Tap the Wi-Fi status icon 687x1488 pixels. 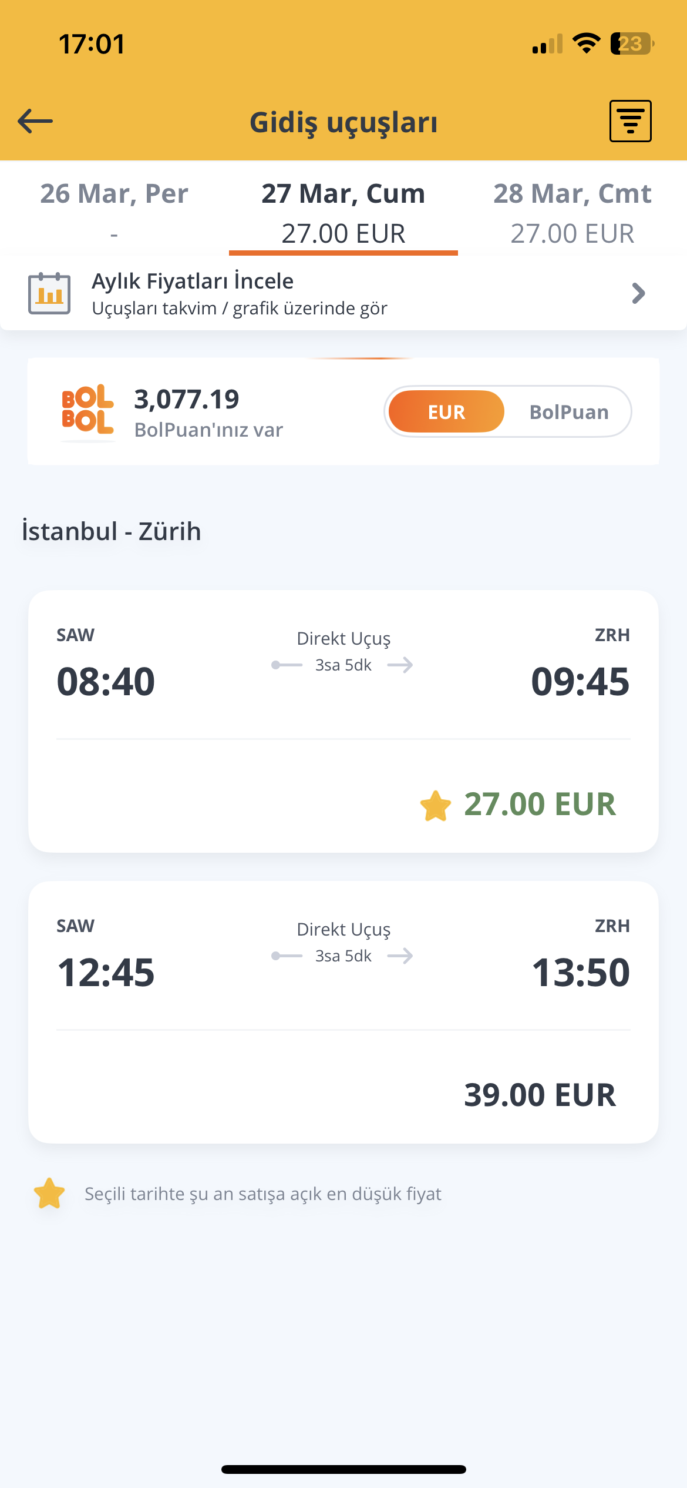pos(586,43)
